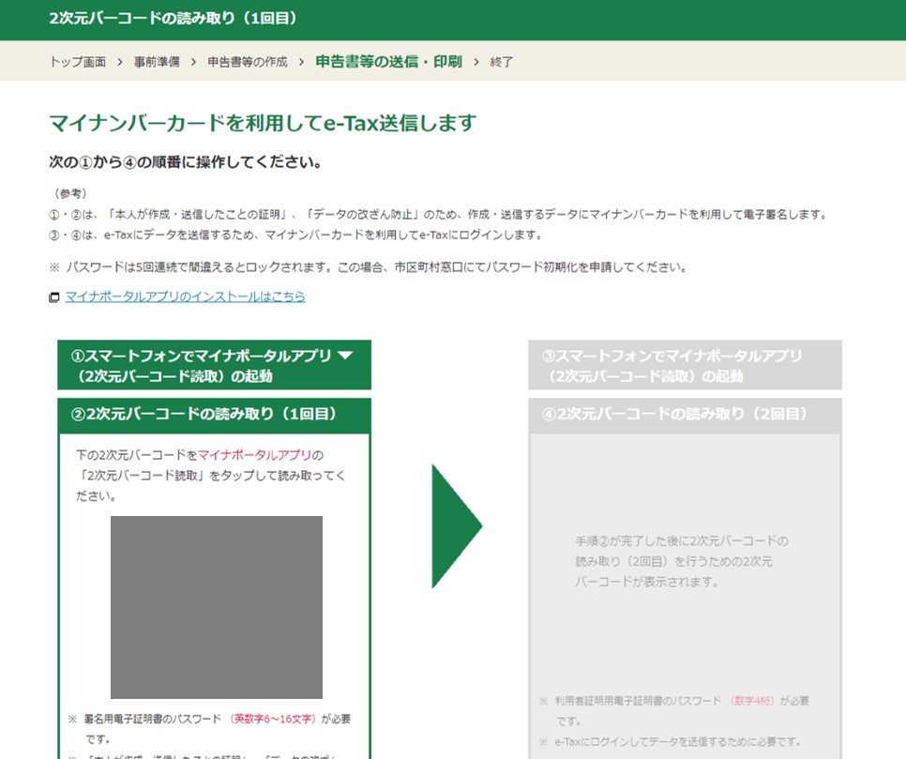Image resolution: width=906 pixels, height=759 pixels.
Task: Click the breadcrumb chevron after 事前準備
Action: point(193,62)
